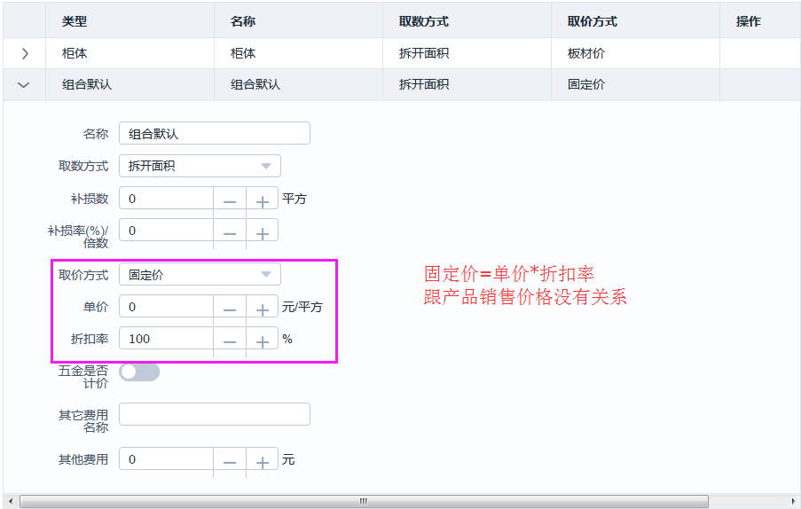Decrease 折扣率 with minus icon

230,341
